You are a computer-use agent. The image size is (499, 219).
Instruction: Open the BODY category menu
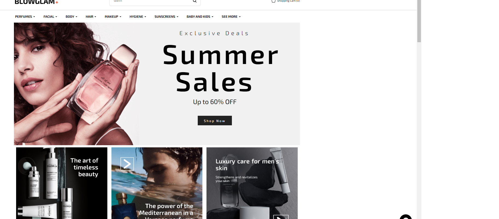pos(71,17)
